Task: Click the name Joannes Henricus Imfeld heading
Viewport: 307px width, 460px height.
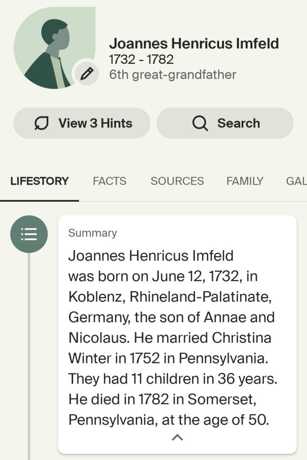Action: 194,44
